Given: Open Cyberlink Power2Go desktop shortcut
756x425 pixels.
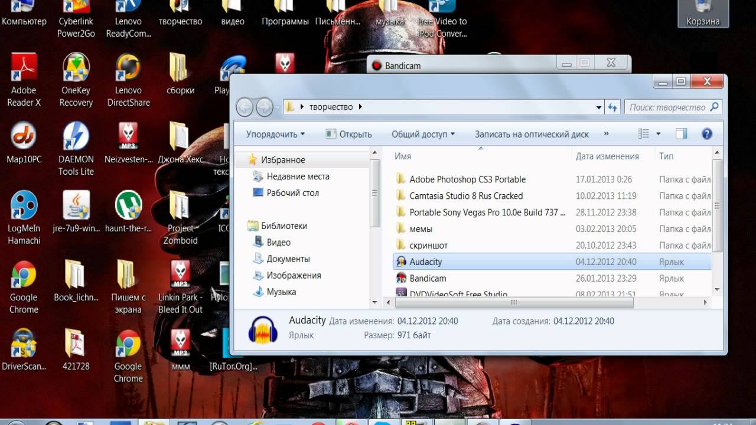Looking at the screenshot, I should [x=76, y=19].
